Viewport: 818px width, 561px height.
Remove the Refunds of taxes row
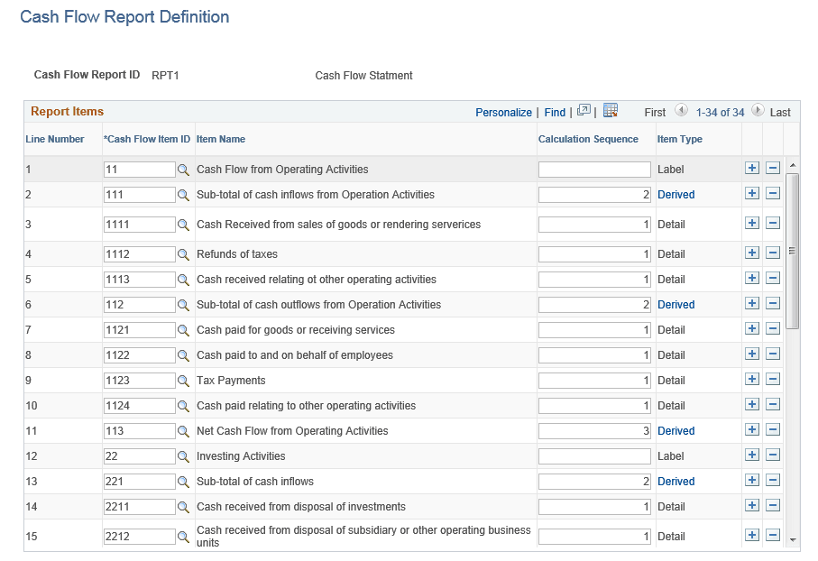[773, 253]
